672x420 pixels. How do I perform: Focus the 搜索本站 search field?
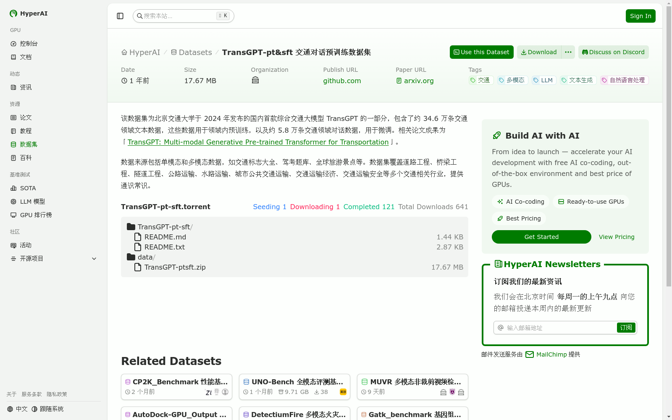click(x=183, y=16)
